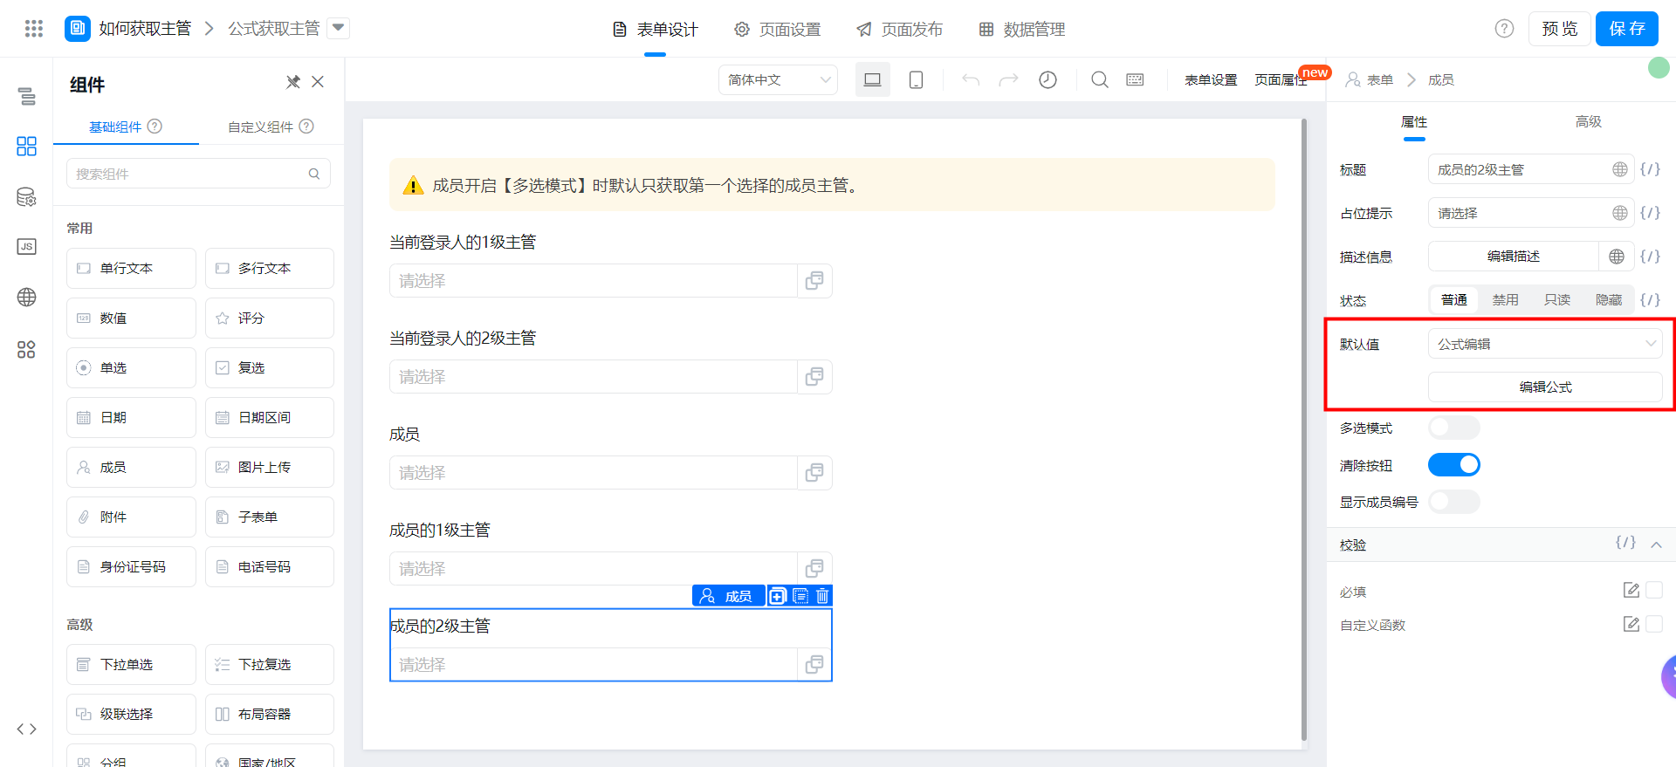The width and height of the screenshot is (1676, 767).
Task: Set status to 禁用
Action: coord(1505,300)
